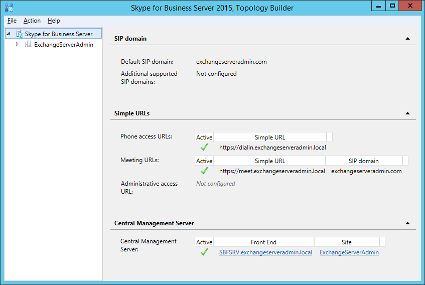
Task: Click the SIP domain column header
Action: coord(364,161)
